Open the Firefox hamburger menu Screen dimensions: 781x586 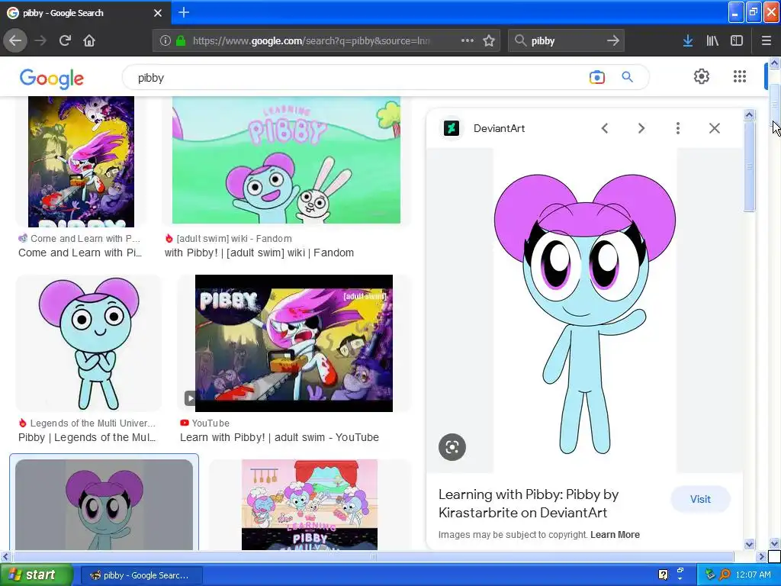click(767, 41)
